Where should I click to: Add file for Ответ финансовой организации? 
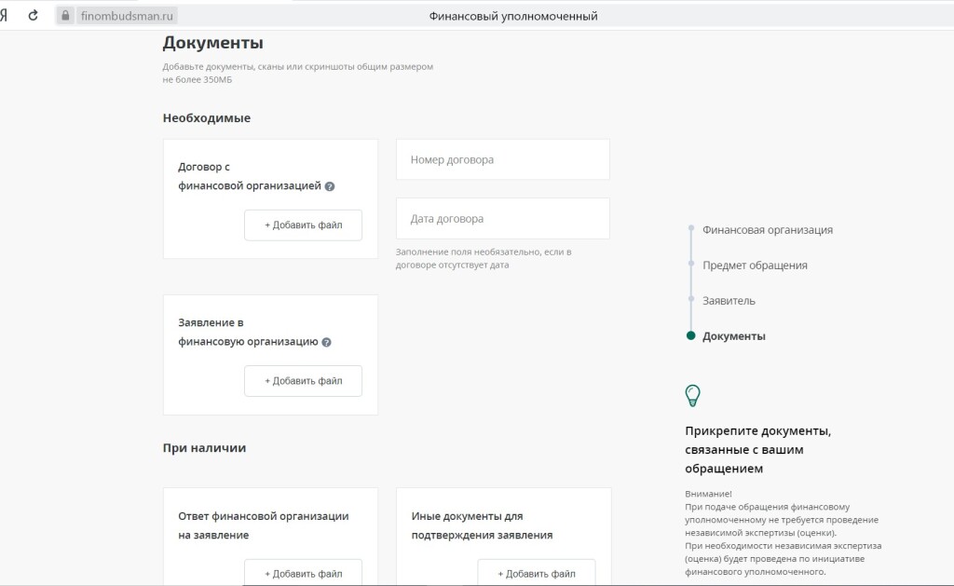[x=303, y=573]
